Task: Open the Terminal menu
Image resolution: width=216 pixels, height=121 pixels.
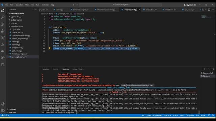Action: click(45, 5)
